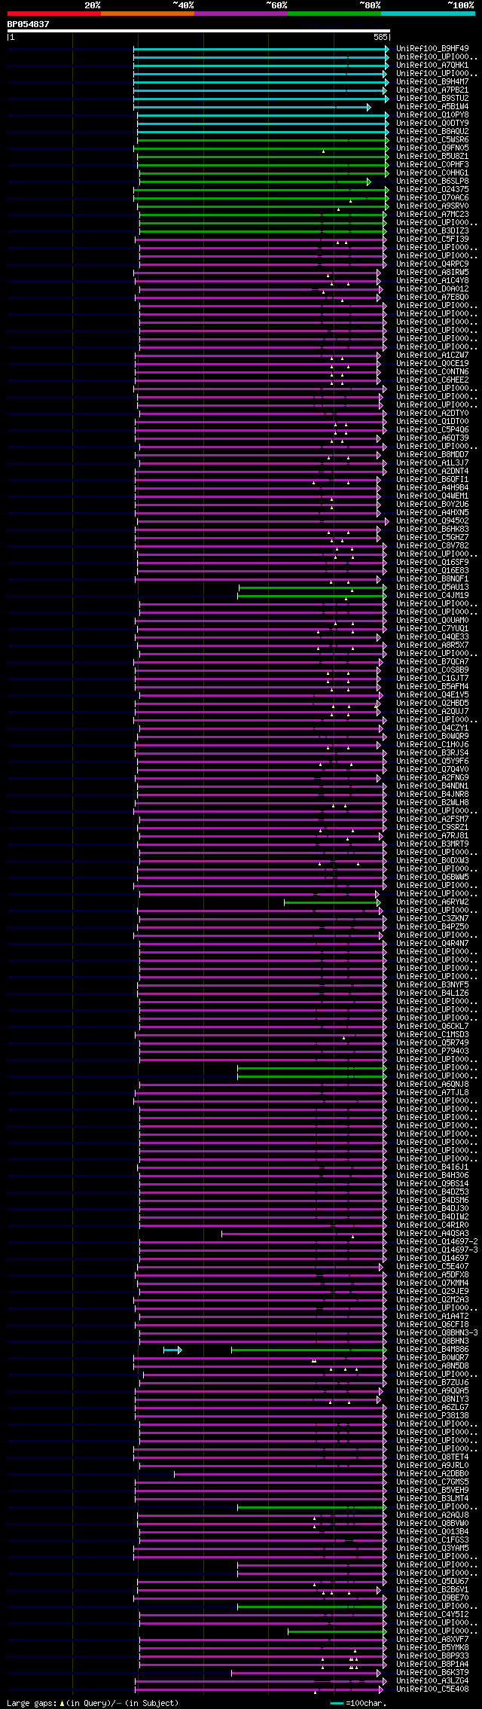Select hit UniRef100_A7QHK1
Screen dimensions: 482x1709
click(x=432, y=65)
